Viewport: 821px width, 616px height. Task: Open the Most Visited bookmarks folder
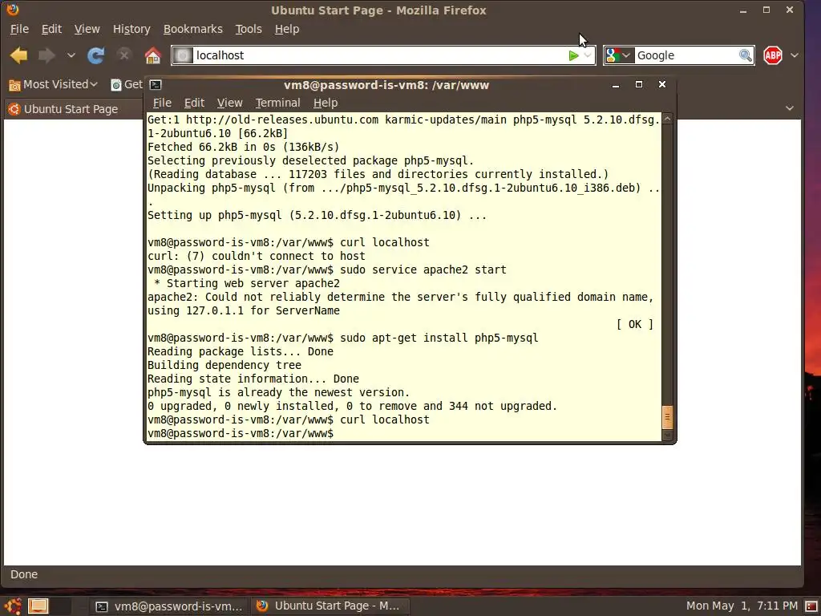tap(54, 84)
